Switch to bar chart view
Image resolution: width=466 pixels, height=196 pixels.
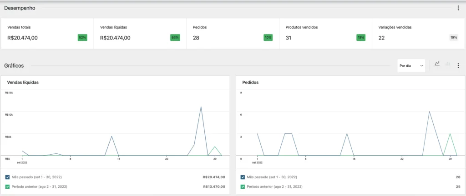click(447, 64)
